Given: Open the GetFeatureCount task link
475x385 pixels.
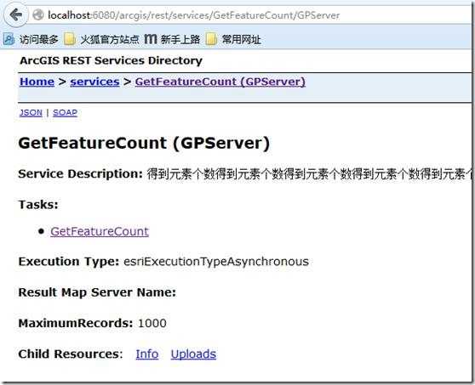Looking at the screenshot, I should (x=100, y=231).
